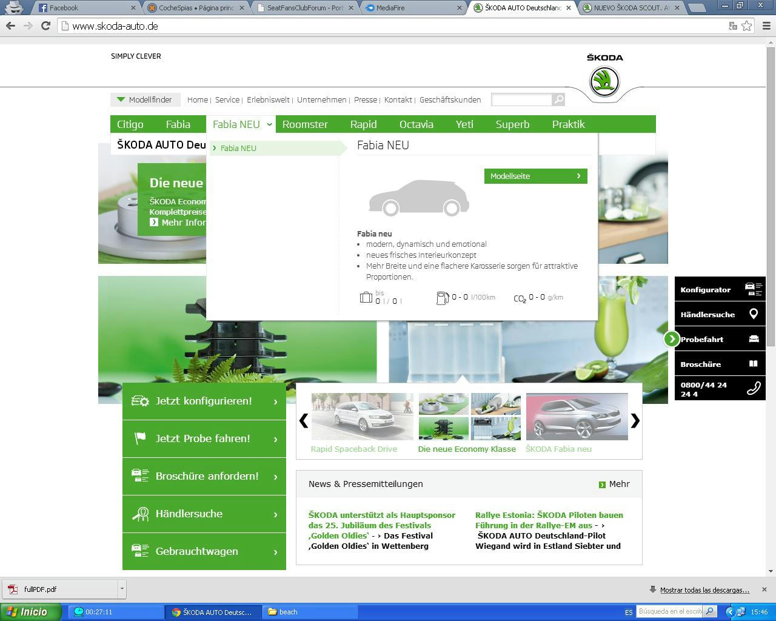
Task: Open the Presse link
Action: point(366,99)
